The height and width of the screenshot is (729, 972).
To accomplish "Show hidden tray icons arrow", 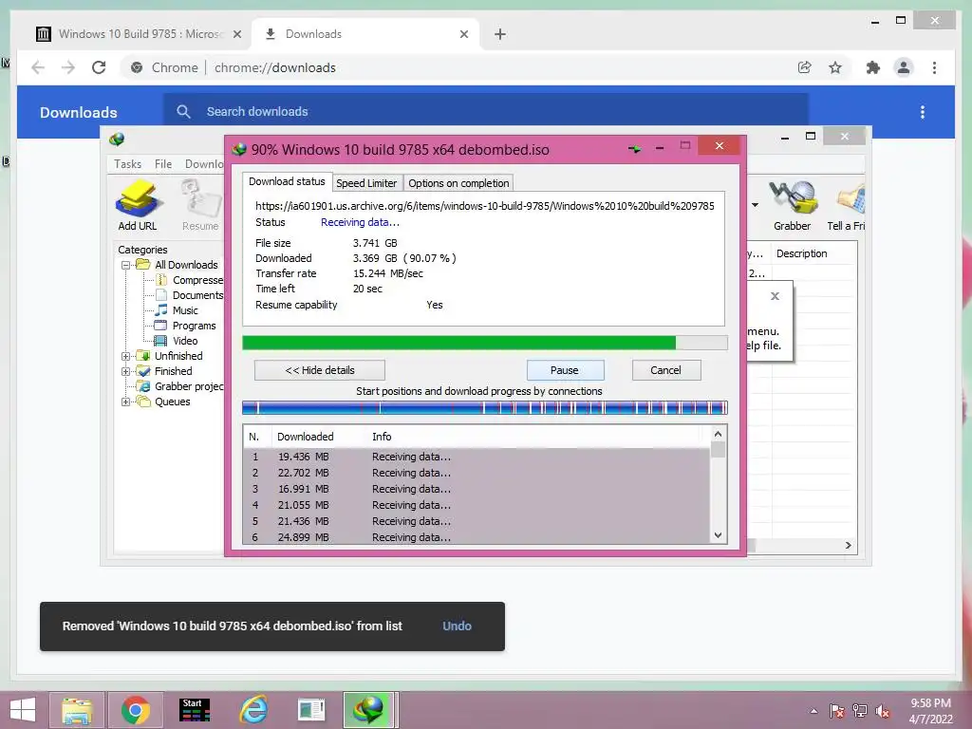I will point(813,711).
